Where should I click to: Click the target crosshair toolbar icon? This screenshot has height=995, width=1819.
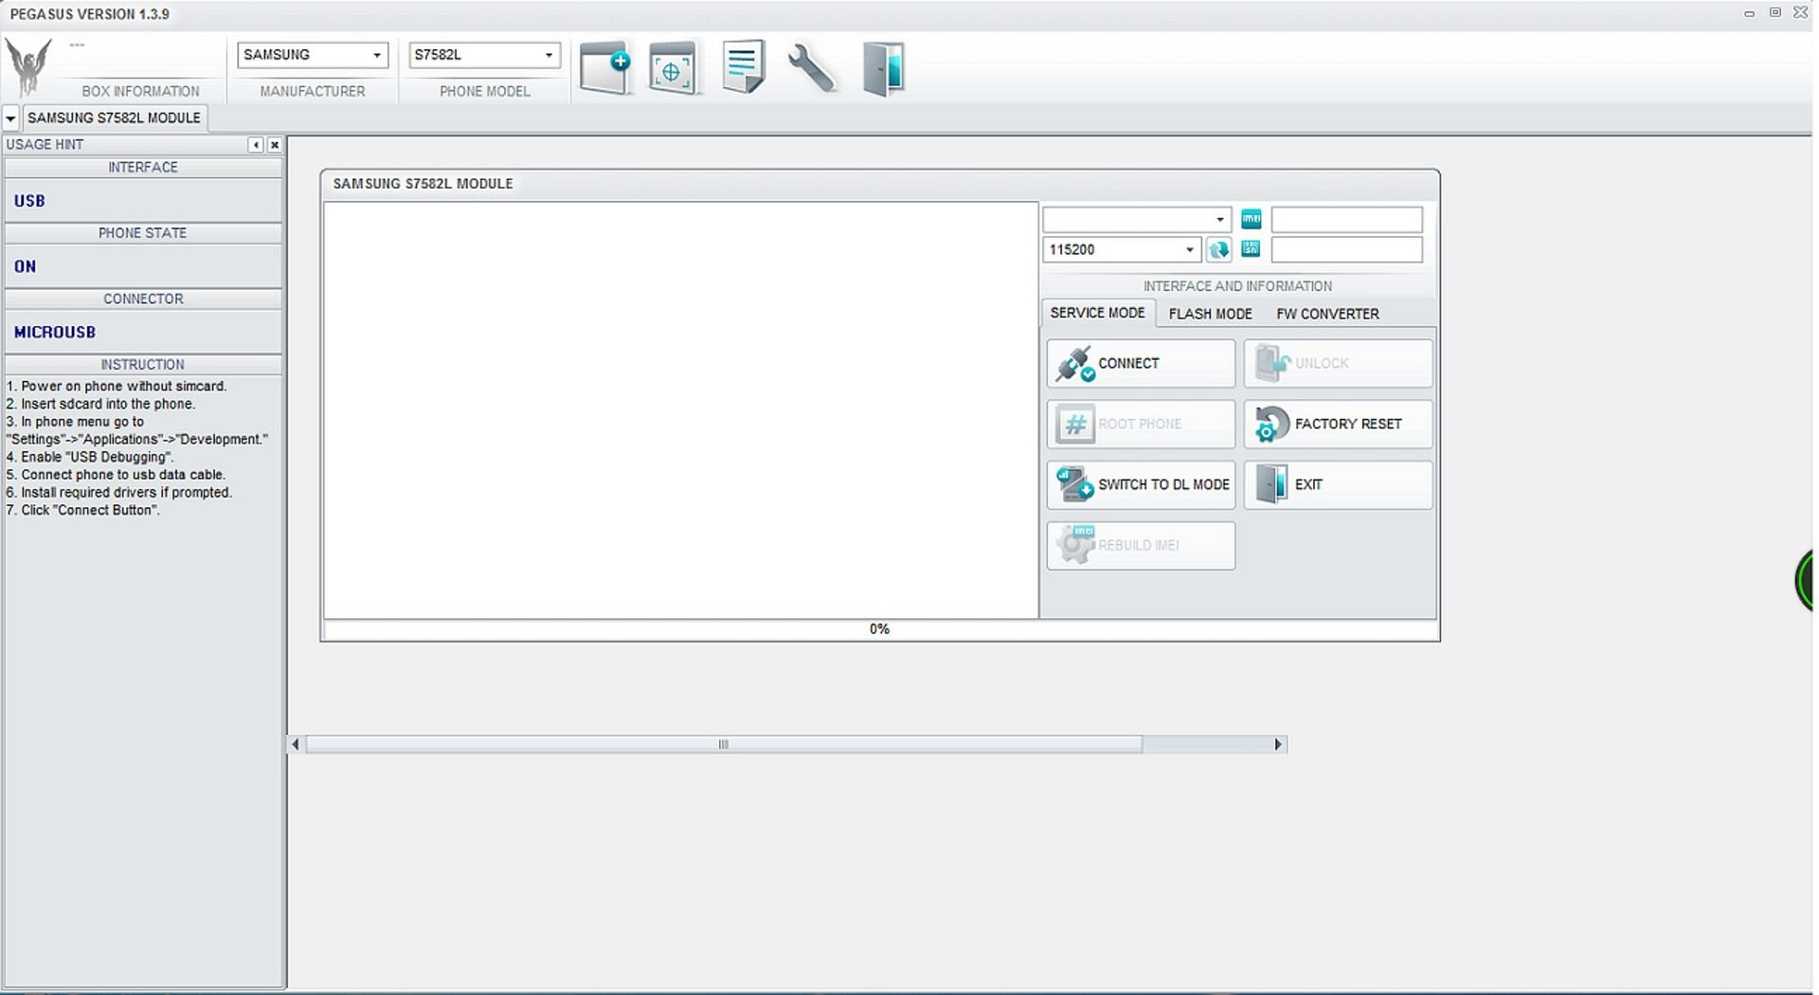(x=673, y=68)
